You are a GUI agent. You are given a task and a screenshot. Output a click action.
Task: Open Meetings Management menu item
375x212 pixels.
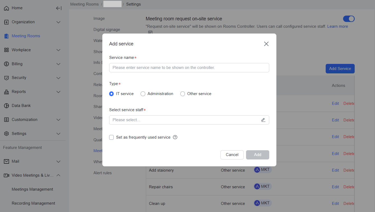32,189
